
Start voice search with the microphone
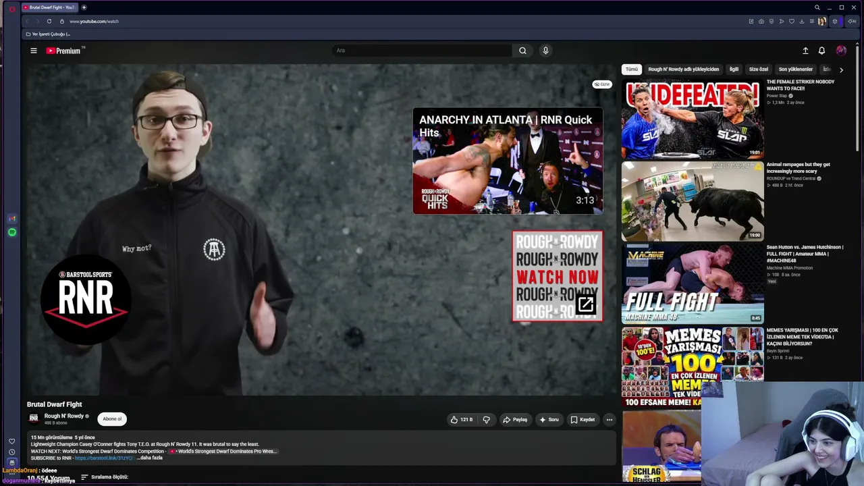(x=545, y=51)
